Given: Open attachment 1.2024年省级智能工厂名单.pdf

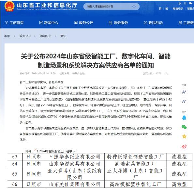Looking at the screenshot, I should pos(57,151).
